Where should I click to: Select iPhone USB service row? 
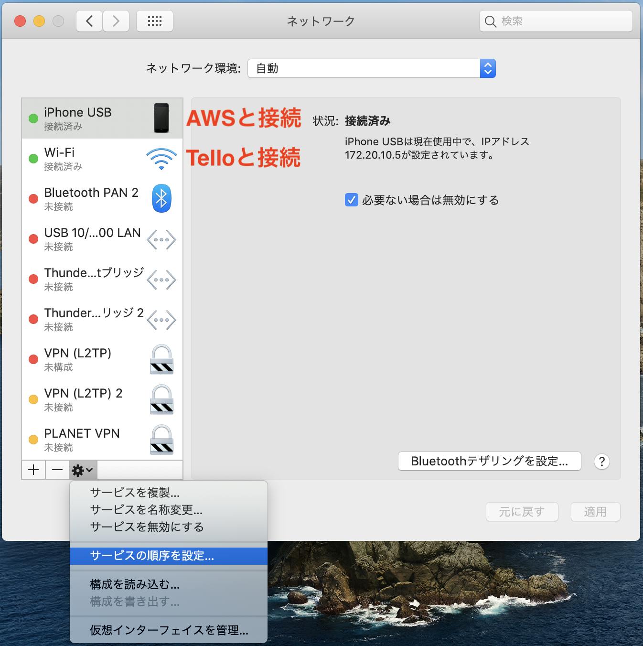click(102, 118)
